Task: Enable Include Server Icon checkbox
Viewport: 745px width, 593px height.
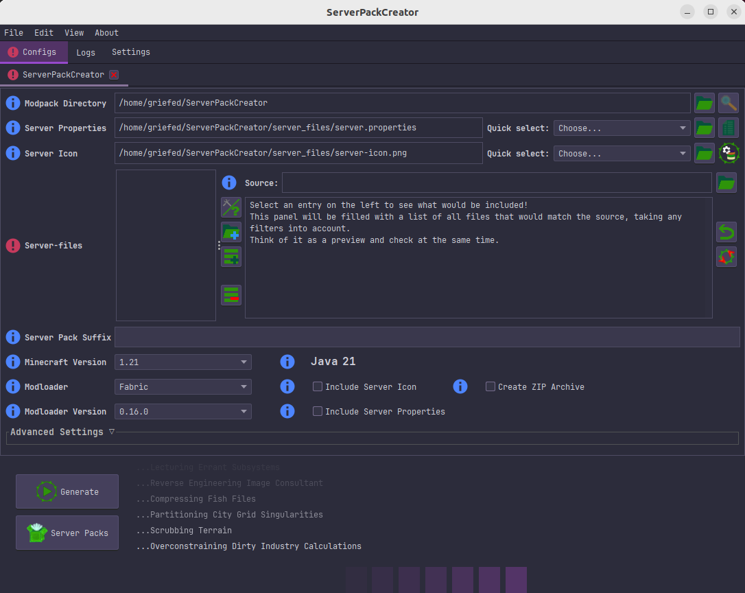Action: coord(318,386)
